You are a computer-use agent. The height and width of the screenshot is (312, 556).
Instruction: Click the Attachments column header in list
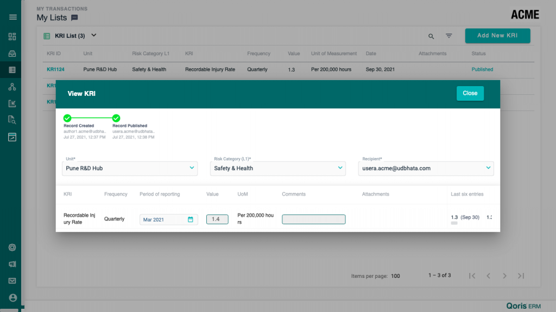432,54
